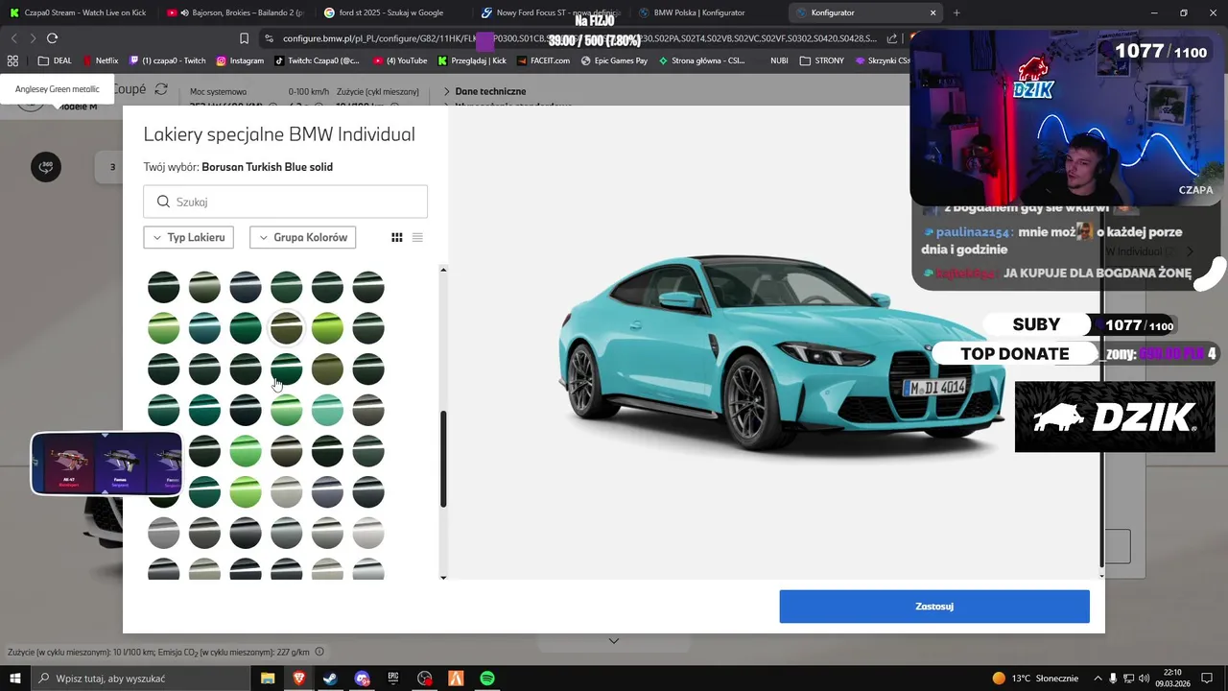Click the microphone icon in system tray

tap(1113, 679)
